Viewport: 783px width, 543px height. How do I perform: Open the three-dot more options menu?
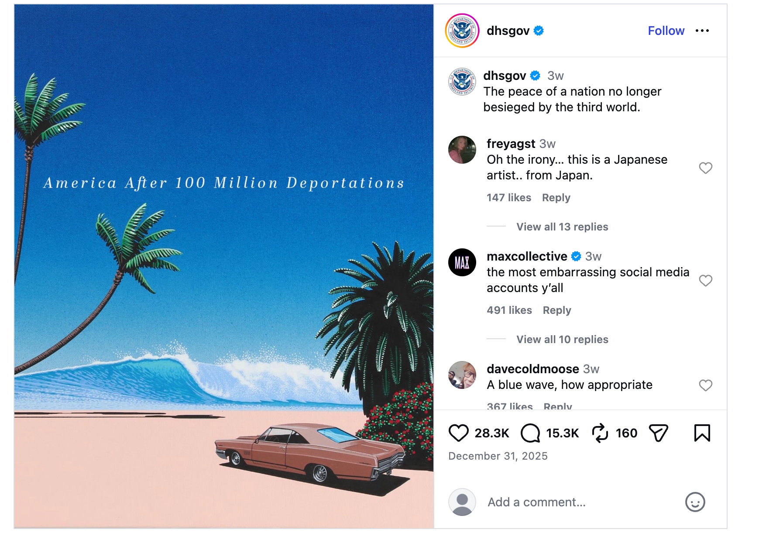coord(702,31)
